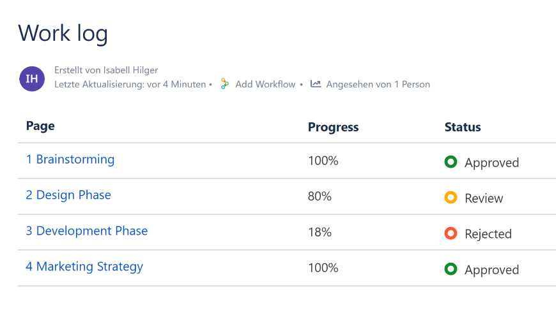
Task: Click the Add Workflow button
Action: point(265,84)
